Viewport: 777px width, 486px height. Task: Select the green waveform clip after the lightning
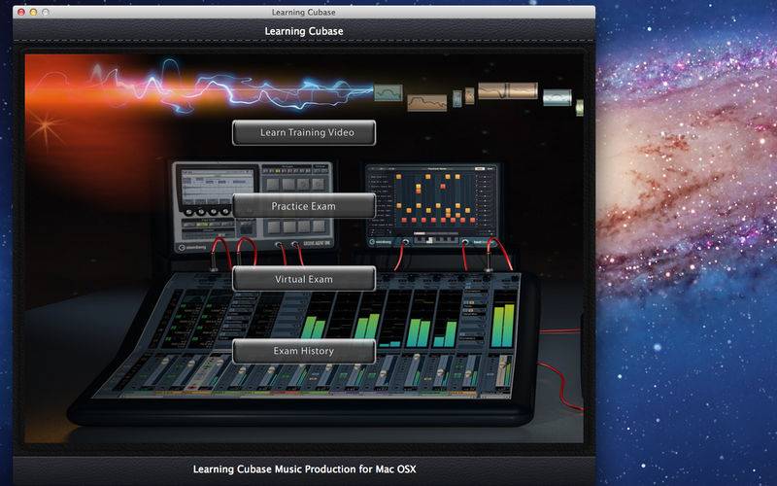(388, 92)
